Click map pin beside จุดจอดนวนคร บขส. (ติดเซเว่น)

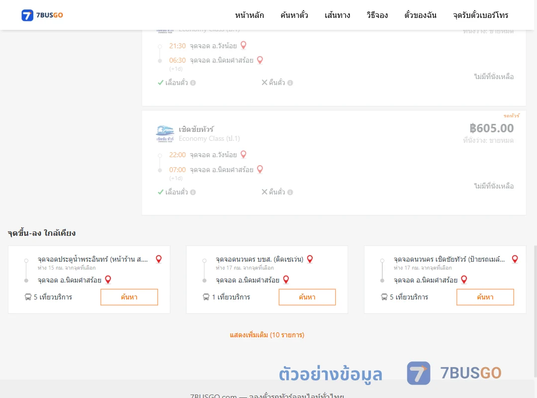(310, 259)
